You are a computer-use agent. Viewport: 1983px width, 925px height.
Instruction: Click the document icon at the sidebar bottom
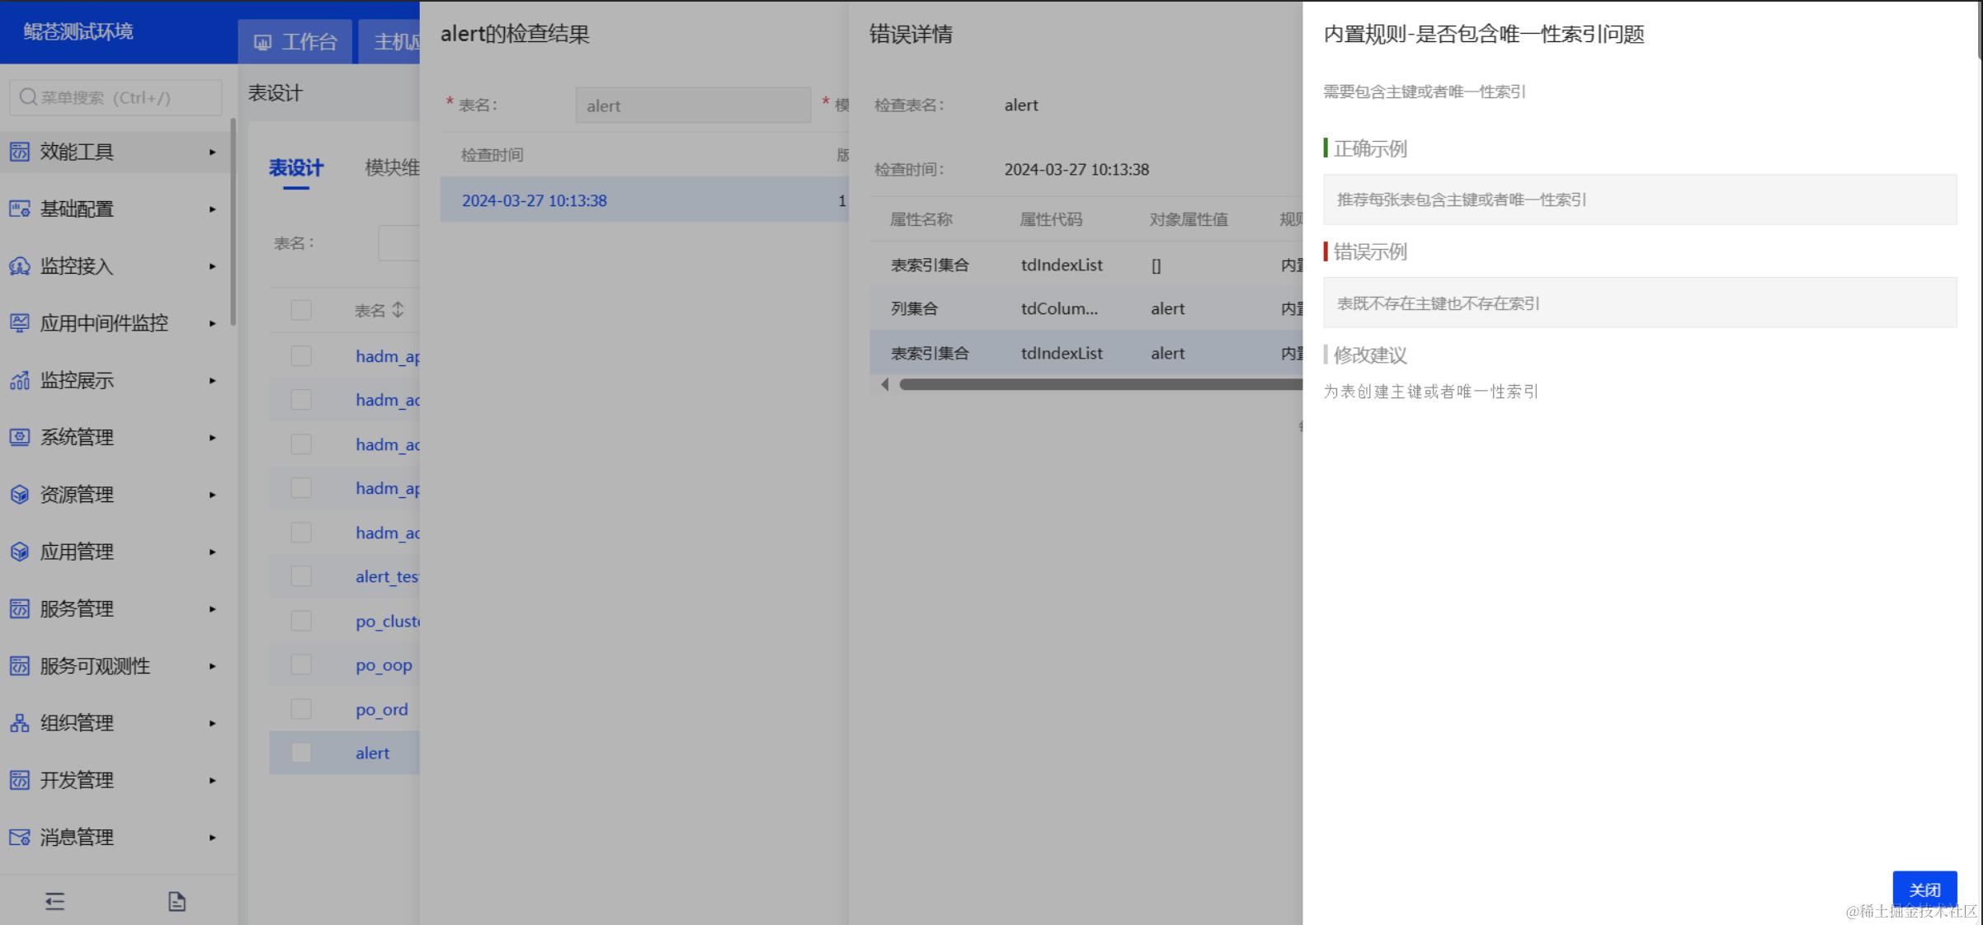(x=177, y=901)
